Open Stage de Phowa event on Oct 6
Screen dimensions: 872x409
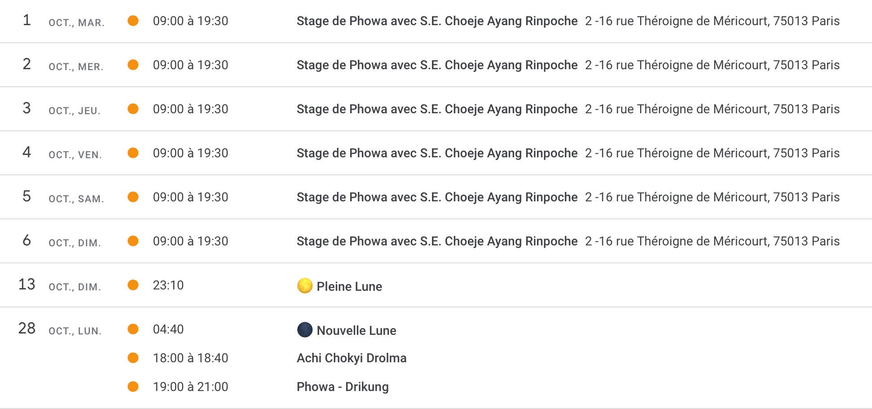coord(437,241)
